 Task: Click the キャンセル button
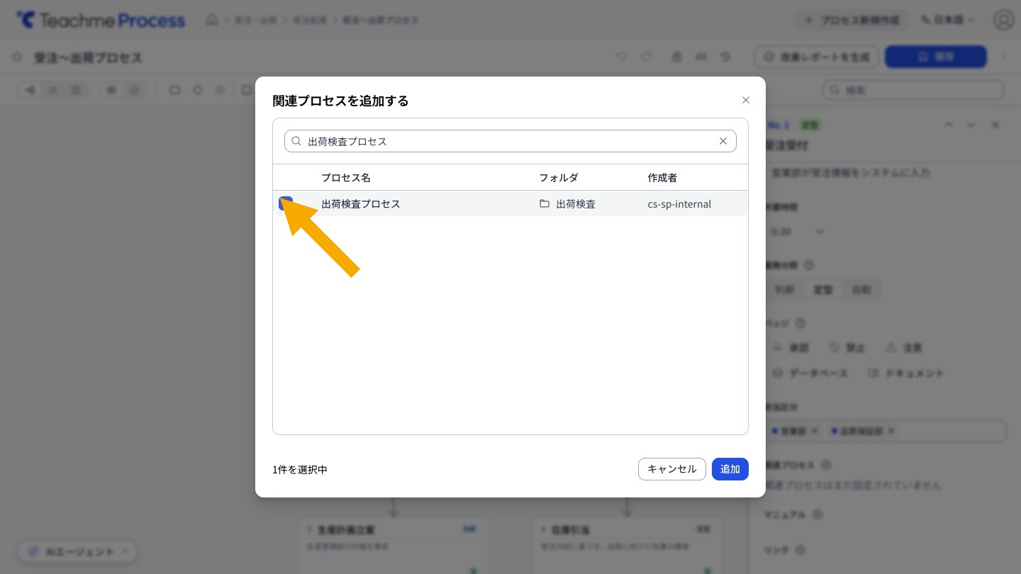pyautogui.click(x=672, y=469)
